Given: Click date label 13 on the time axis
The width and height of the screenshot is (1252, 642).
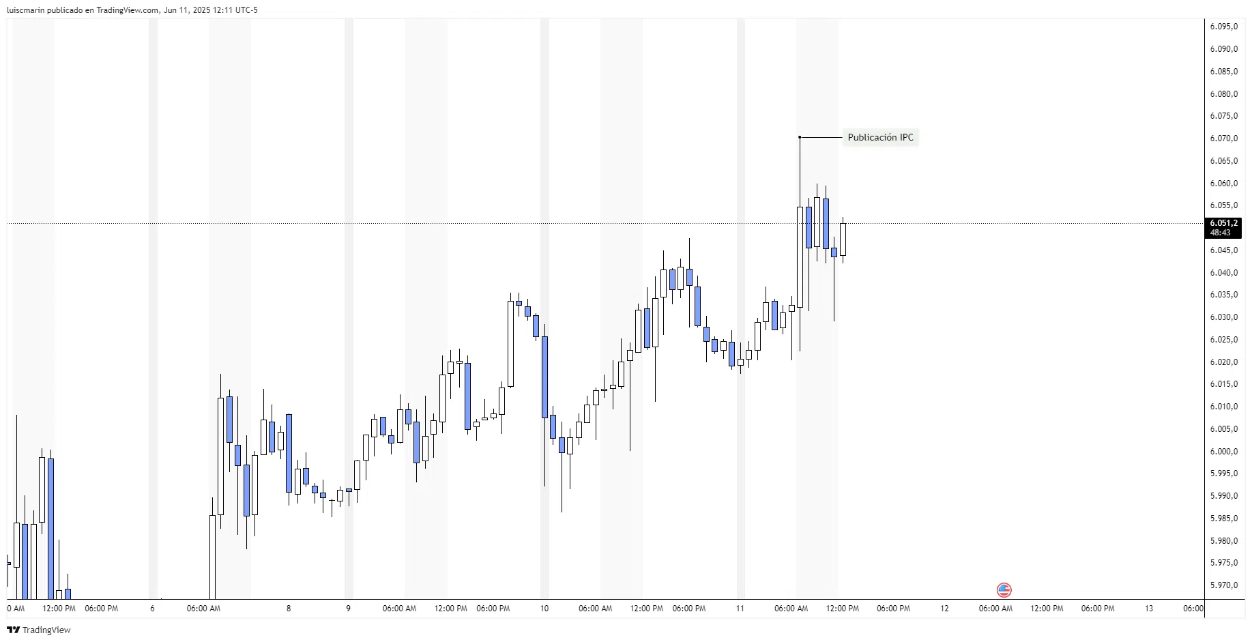Looking at the screenshot, I should 1149,609.
